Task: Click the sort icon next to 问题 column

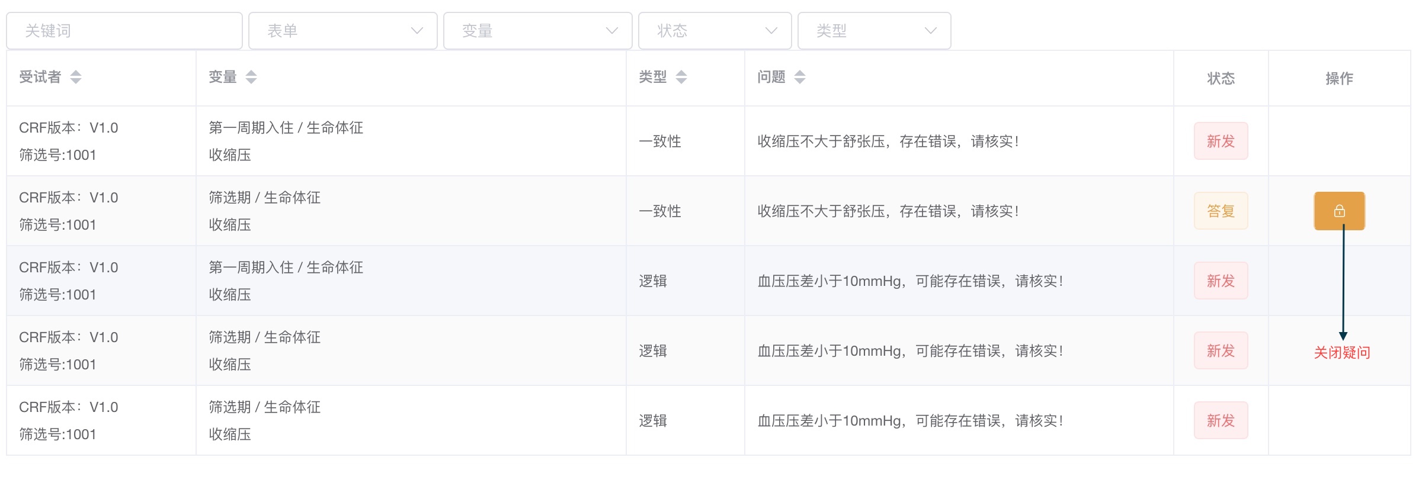Action: pos(799,77)
